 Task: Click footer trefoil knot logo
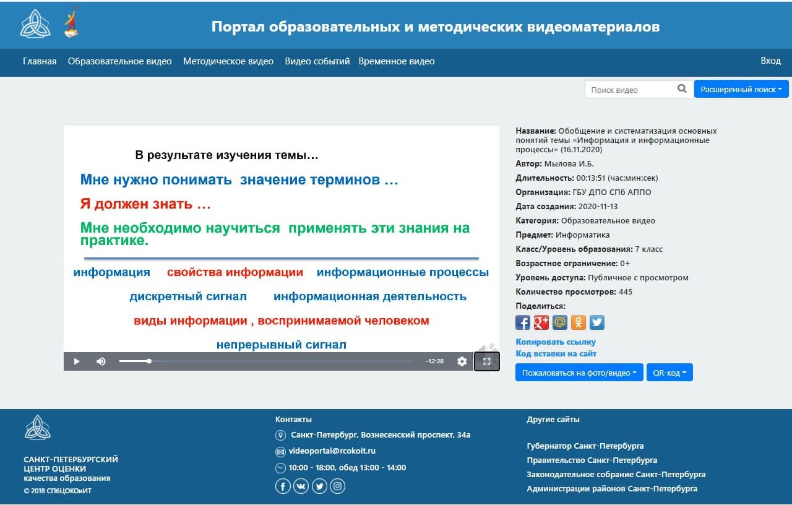click(38, 428)
